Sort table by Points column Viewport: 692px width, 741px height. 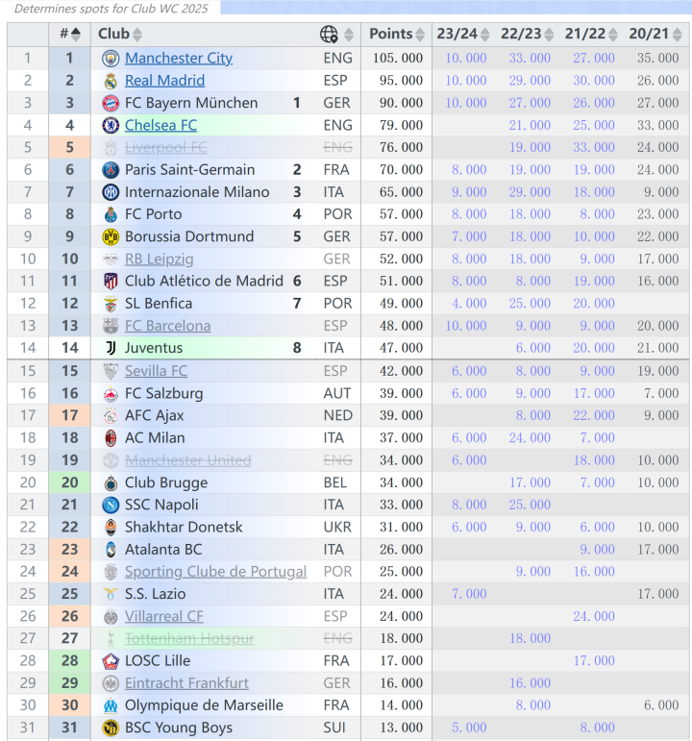click(x=396, y=35)
